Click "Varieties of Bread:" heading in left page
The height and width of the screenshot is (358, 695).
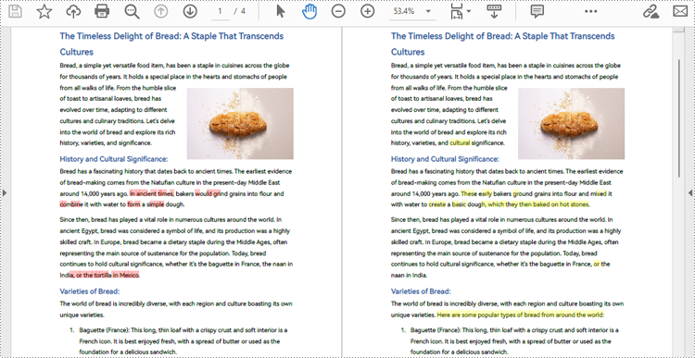coord(90,291)
